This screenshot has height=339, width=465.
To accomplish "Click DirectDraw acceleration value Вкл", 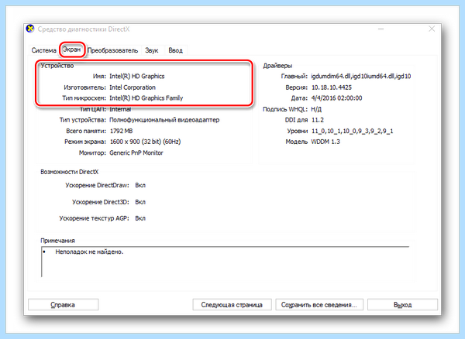I will tap(140, 185).
